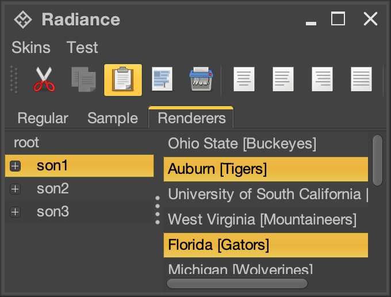Switch to the Regular tab

pyautogui.click(x=43, y=118)
